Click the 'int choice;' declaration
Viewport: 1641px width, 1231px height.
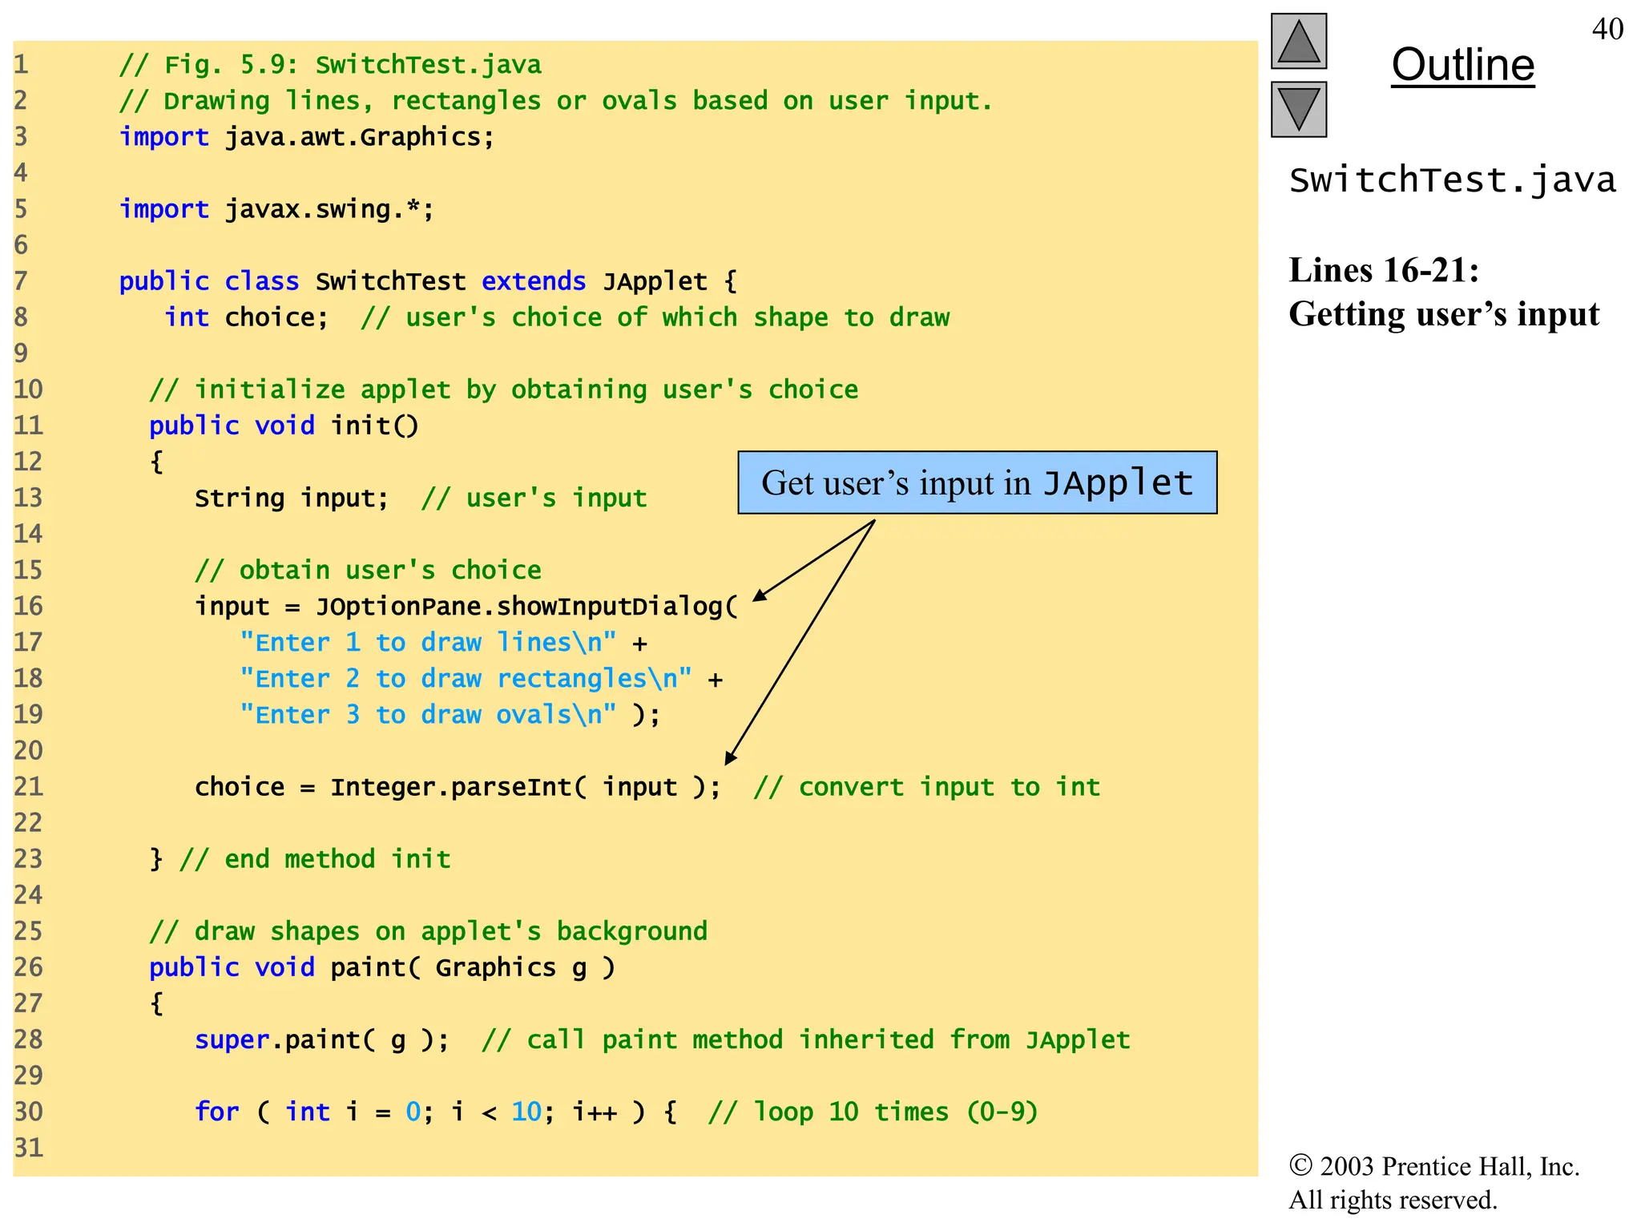pyautogui.click(x=247, y=317)
